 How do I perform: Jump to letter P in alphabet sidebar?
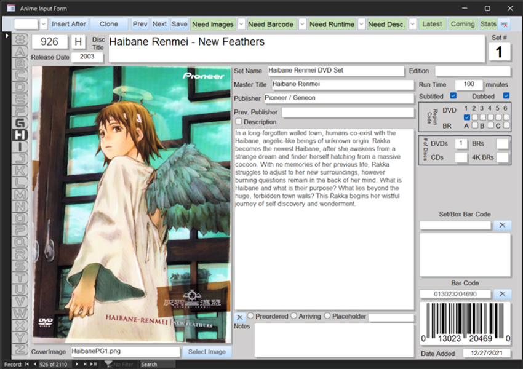pyautogui.click(x=20, y=230)
